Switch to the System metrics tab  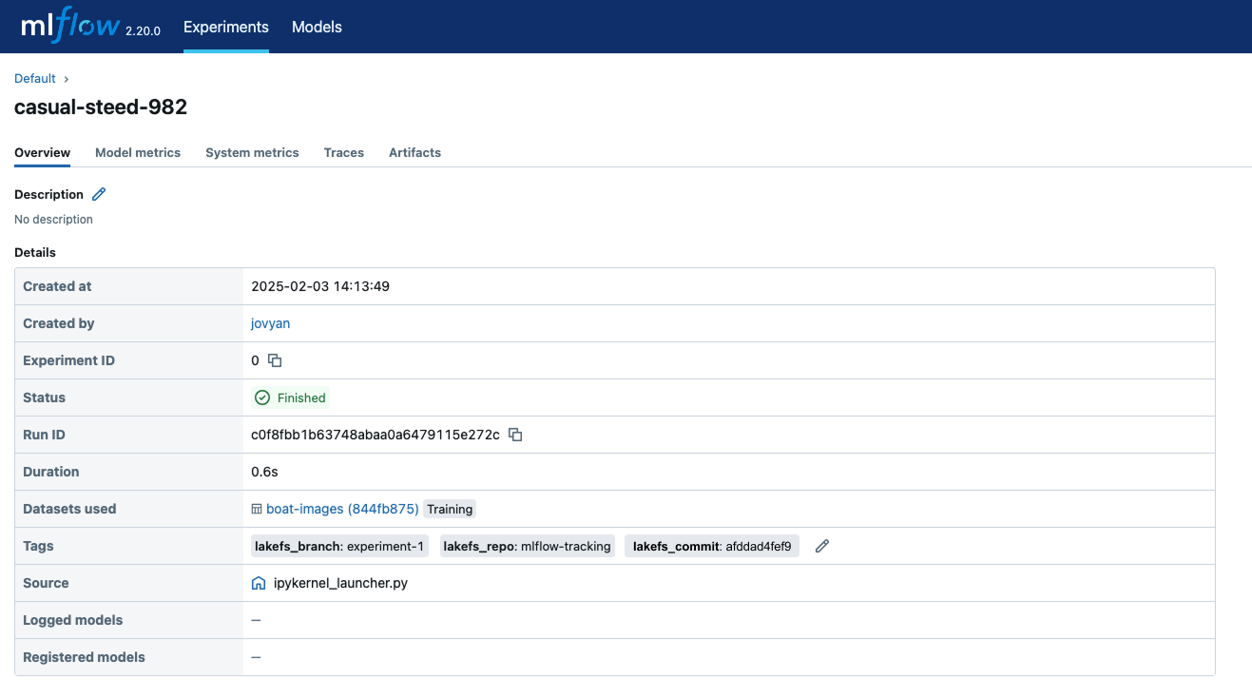click(x=252, y=152)
